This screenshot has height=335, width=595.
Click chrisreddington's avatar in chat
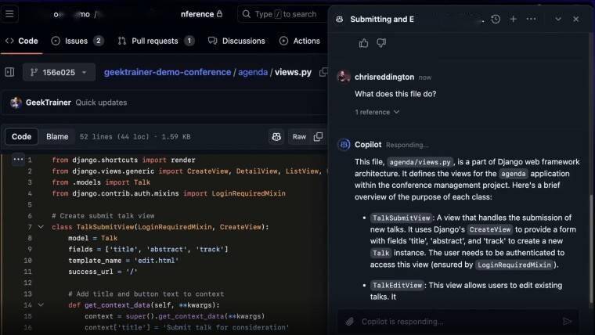coord(344,77)
